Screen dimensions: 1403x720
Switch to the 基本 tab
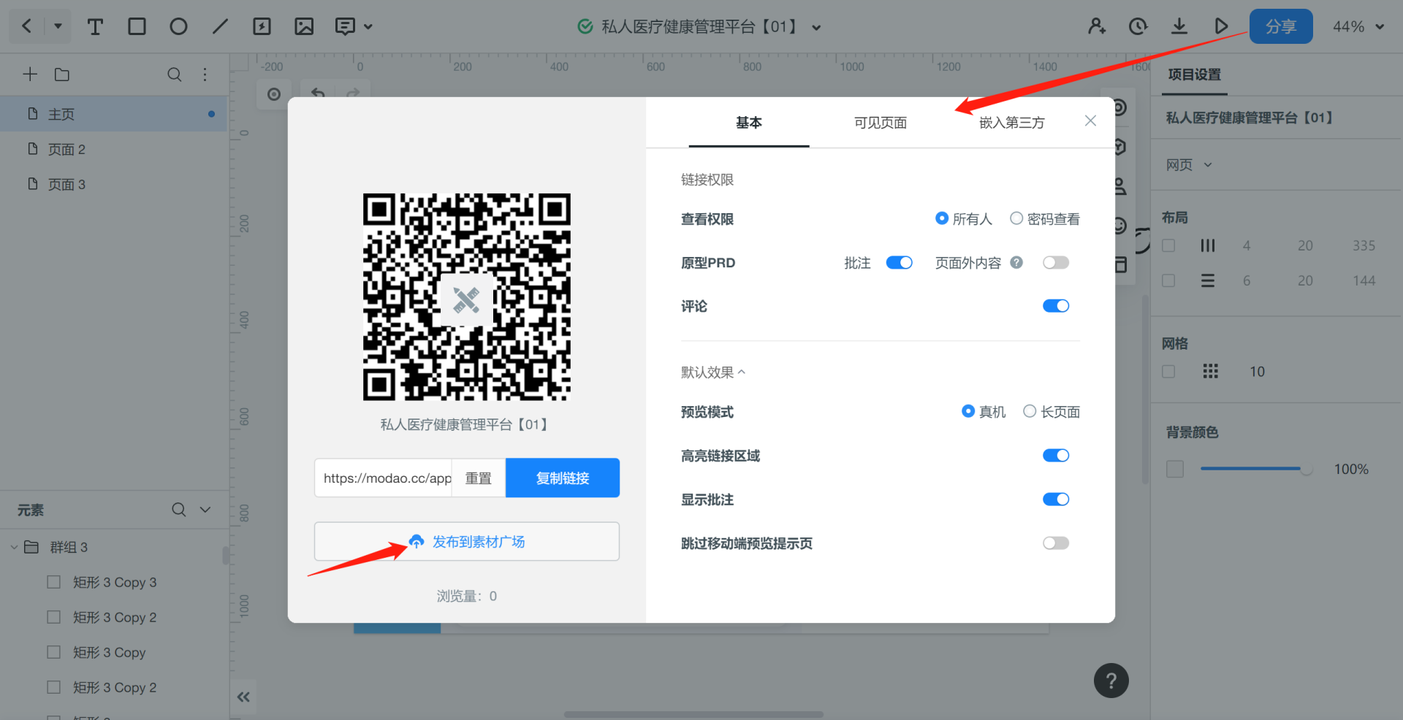click(x=749, y=123)
